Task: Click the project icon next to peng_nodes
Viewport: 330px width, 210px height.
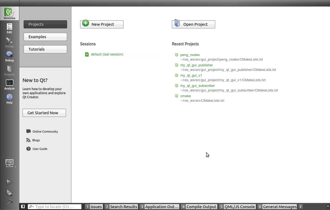Action: pos(177,55)
